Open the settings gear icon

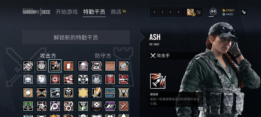click(244, 12)
